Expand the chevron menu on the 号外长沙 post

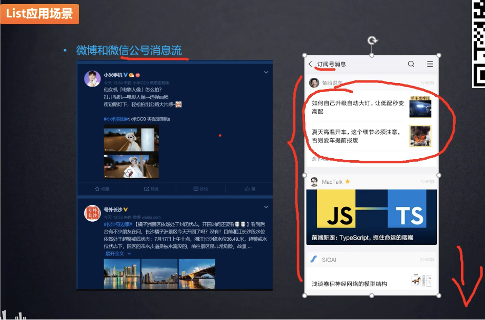266,207
